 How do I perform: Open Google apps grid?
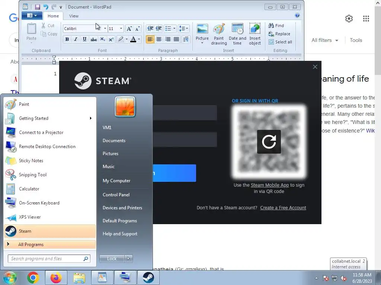point(366,19)
